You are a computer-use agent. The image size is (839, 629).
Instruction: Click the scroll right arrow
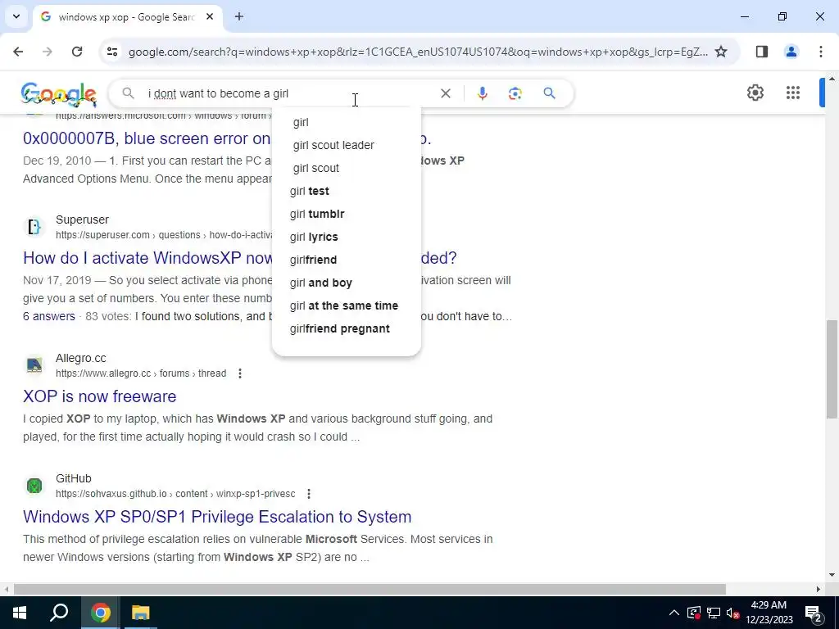coord(819,590)
